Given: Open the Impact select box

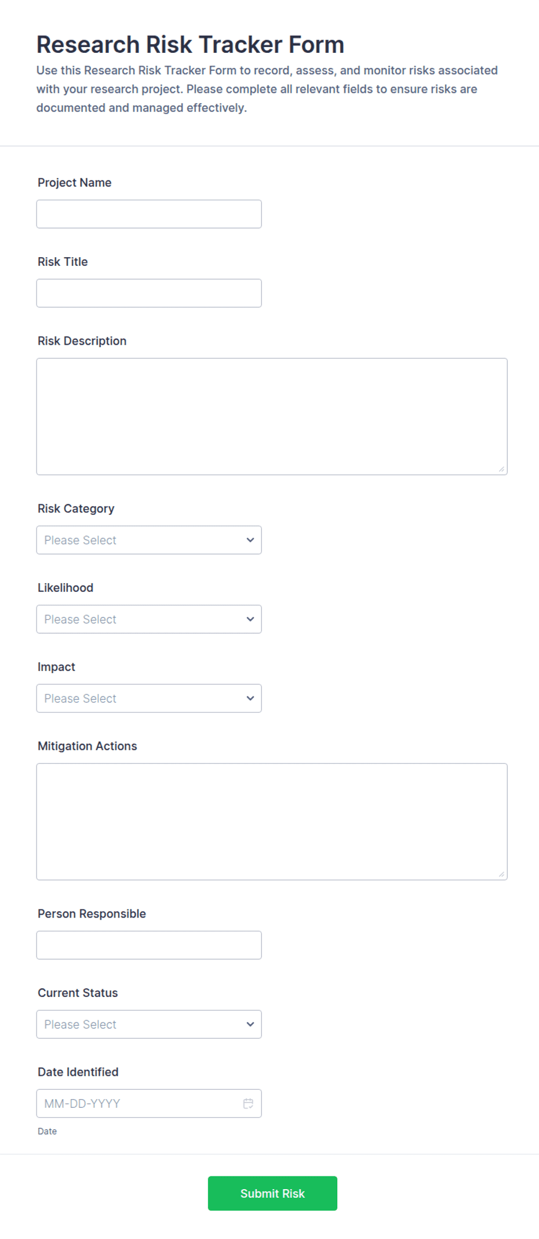Looking at the screenshot, I should [x=149, y=698].
